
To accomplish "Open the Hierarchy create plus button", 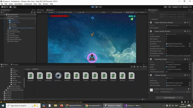I will point(2,12).
